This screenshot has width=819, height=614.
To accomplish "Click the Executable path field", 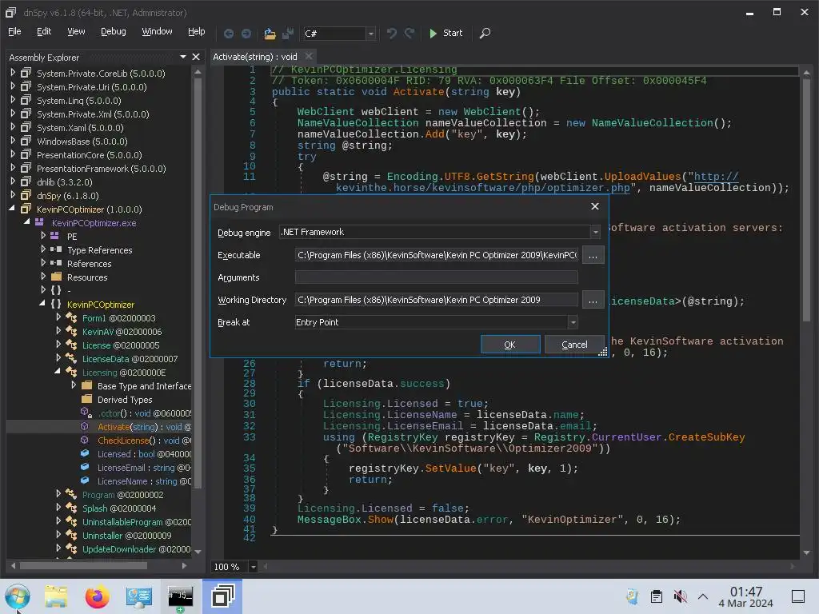I will 437,255.
